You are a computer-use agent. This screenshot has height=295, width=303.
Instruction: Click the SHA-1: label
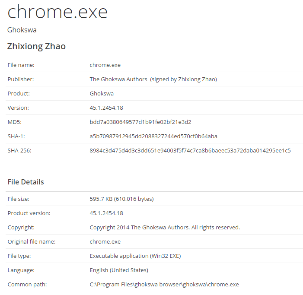16,136
